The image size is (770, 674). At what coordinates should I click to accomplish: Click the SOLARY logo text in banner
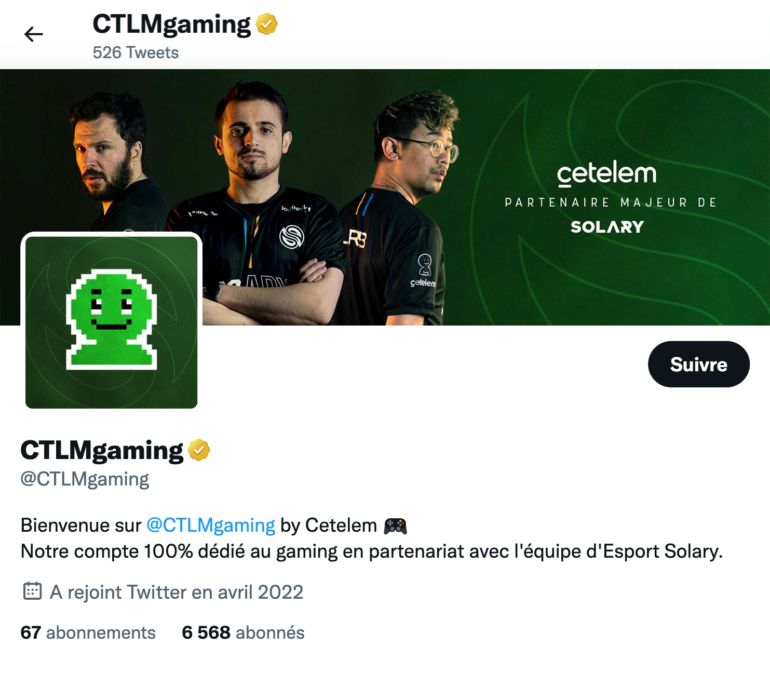click(x=607, y=227)
